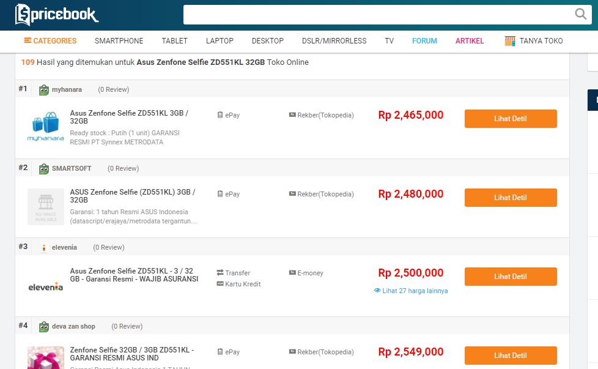Open ASUS Zenfone Selfie SMARTSOFT listing title

pos(132,196)
